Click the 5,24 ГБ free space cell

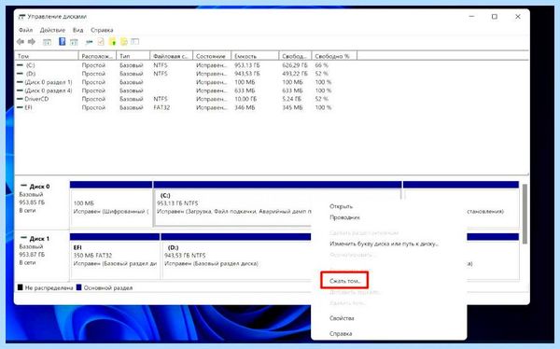pos(292,99)
